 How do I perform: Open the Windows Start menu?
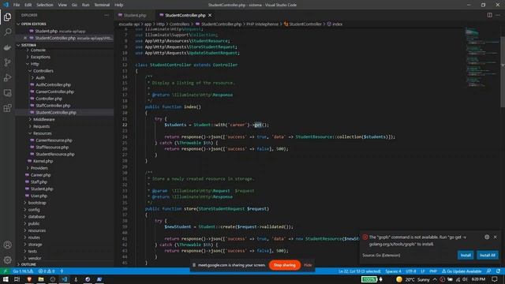(6, 279)
